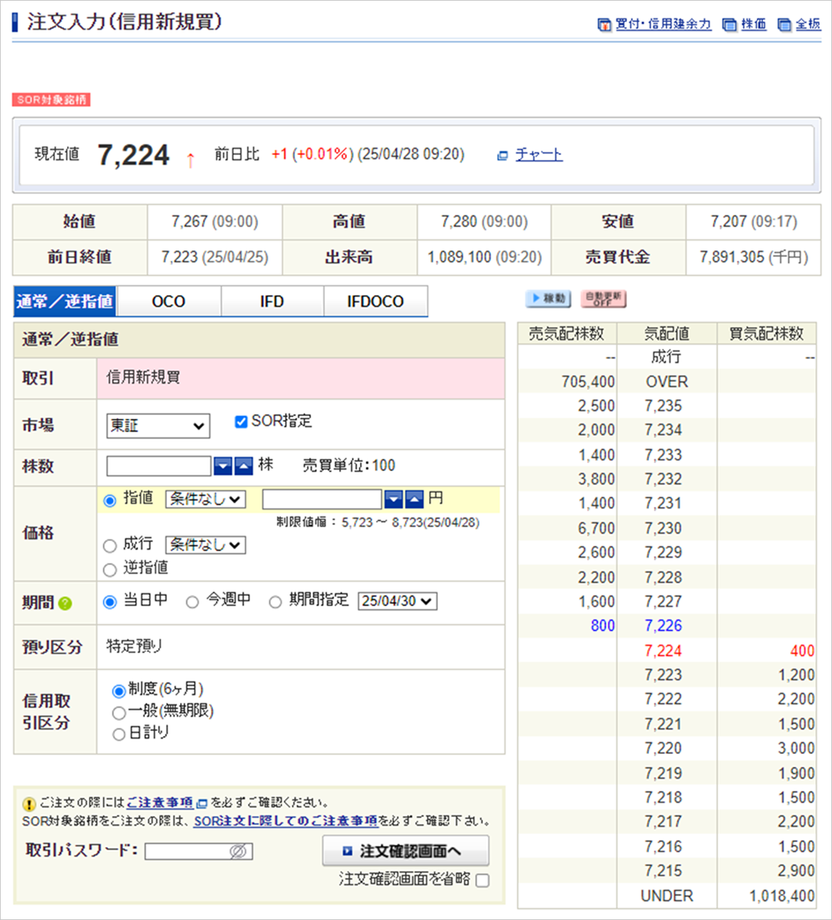Click the blue 稼動 button
Viewport: 832px width, 920px height.
[548, 299]
